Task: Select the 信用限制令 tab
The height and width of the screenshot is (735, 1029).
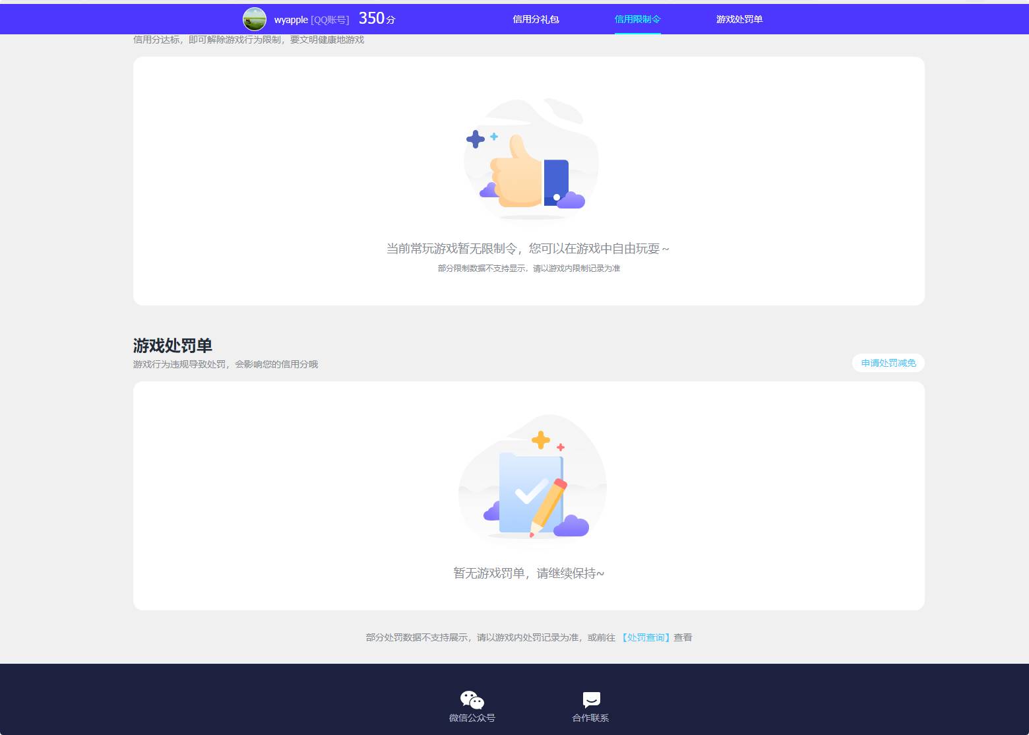Action: pyautogui.click(x=637, y=19)
